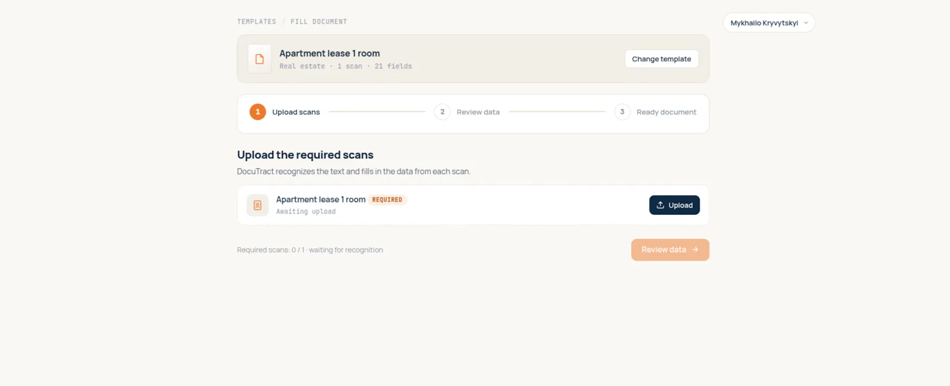Click the orange document icon beside the template title
This screenshot has height=386, width=950.
pyautogui.click(x=259, y=59)
